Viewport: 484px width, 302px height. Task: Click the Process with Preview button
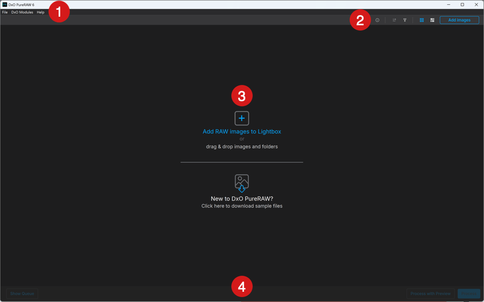coord(430,293)
